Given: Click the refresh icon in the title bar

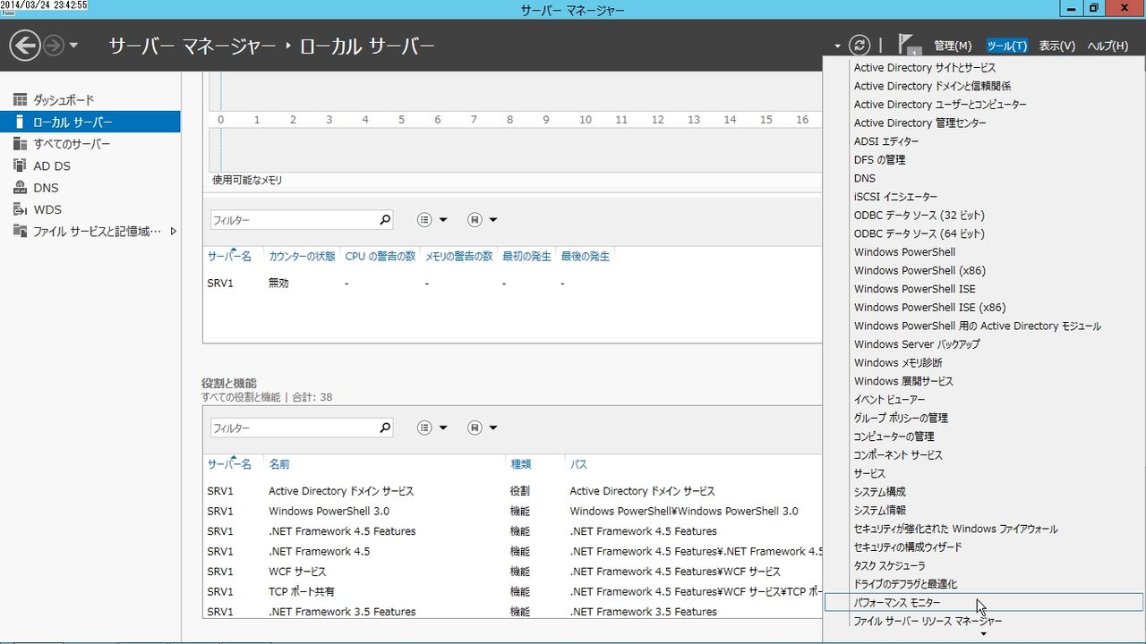Looking at the screenshot, I should 859,45.
